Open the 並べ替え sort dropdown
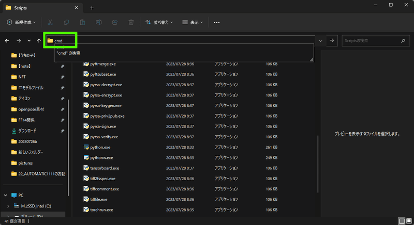 [159, 22]
